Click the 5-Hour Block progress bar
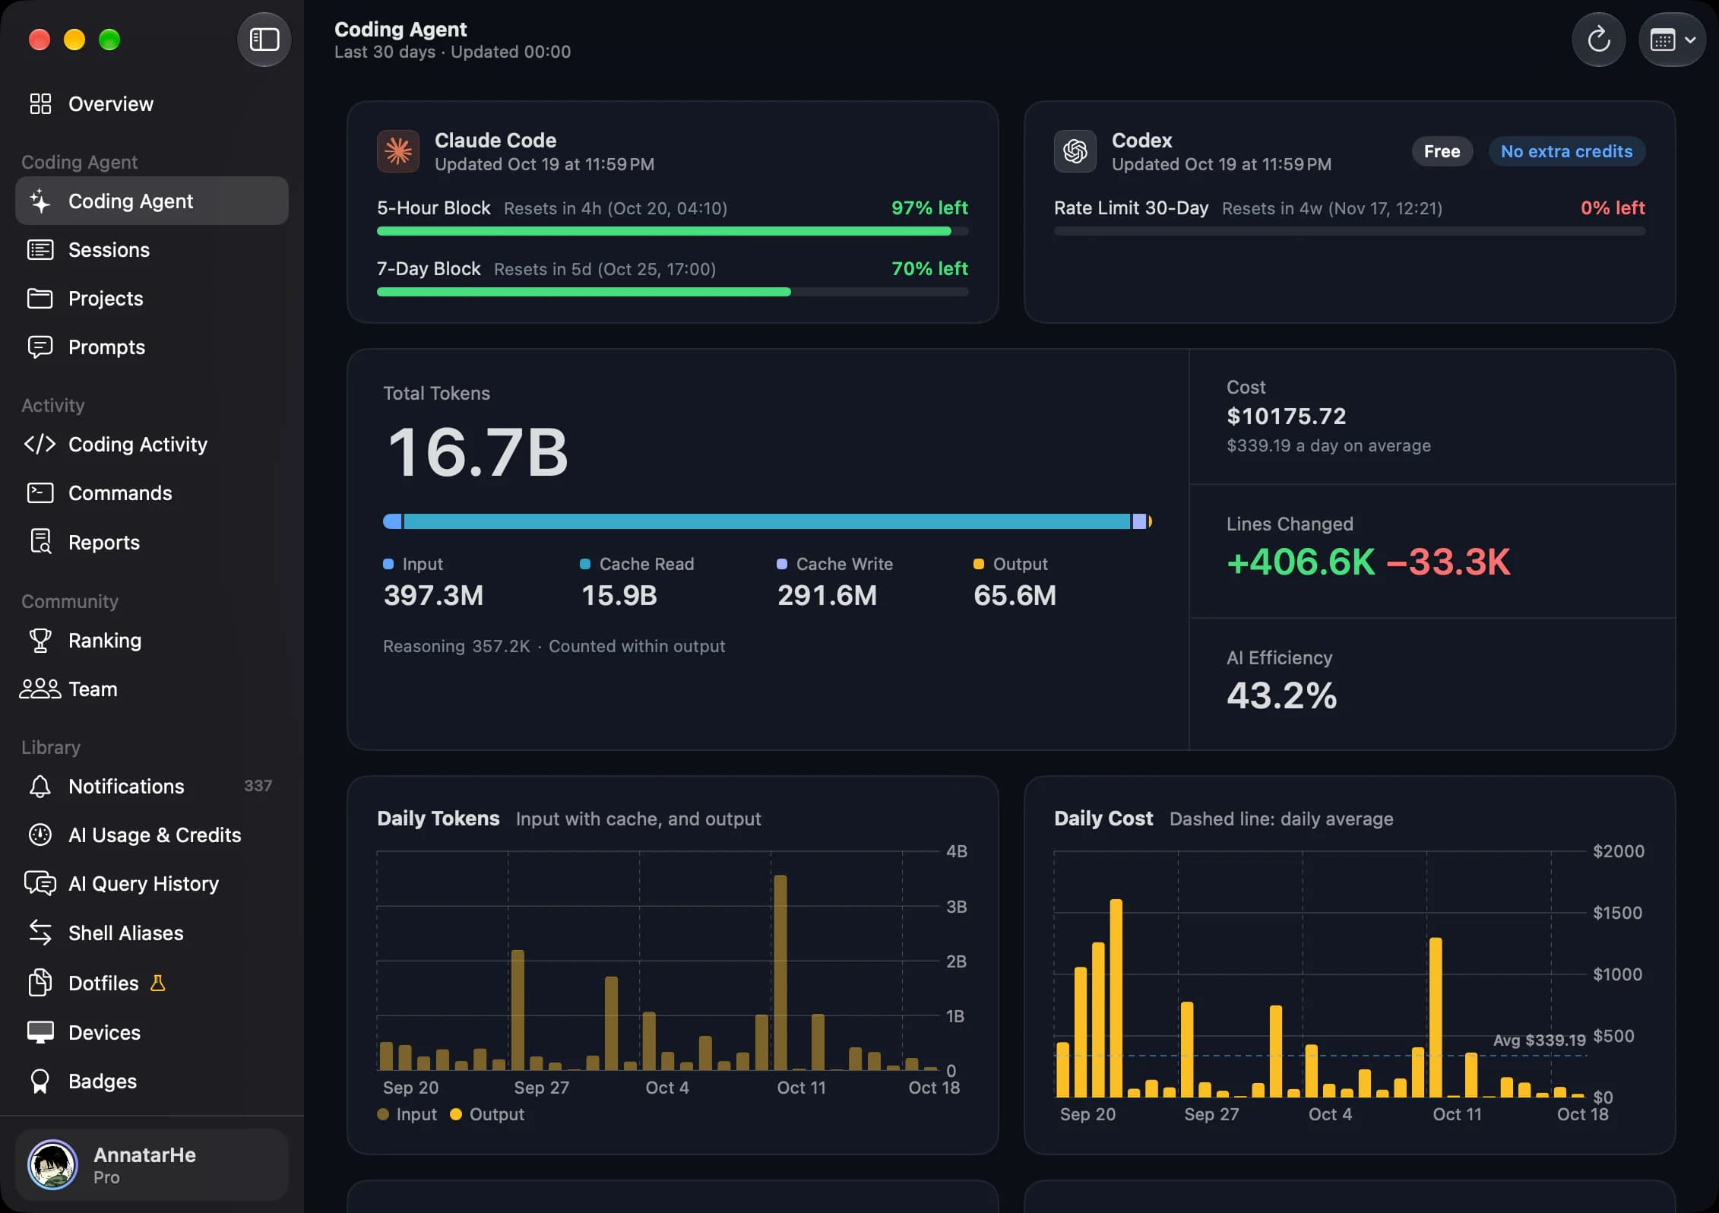Screen dimensions: 1719x1213 pyautogui.click(x=673, y=231)
